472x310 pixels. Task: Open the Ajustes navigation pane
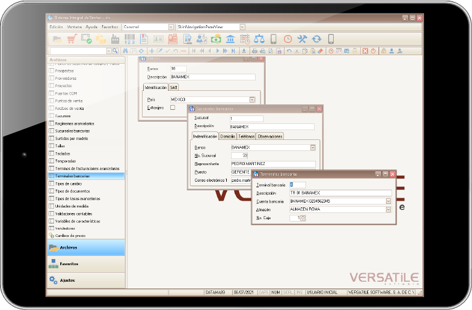(86, 281)
